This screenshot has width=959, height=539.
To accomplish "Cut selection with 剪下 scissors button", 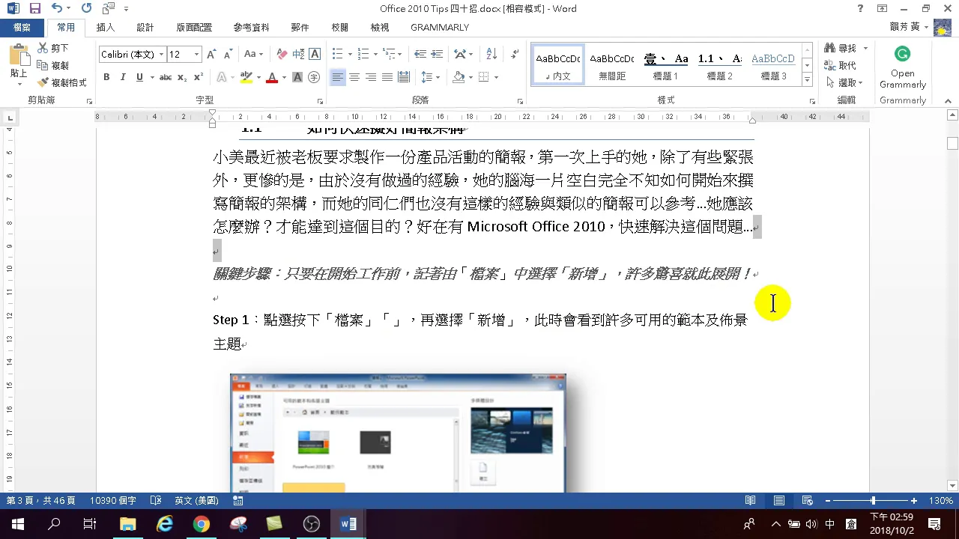I will coord(53,48).
